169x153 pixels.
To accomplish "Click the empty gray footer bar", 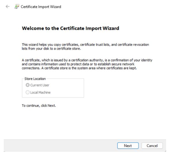I will coord(60,146).
